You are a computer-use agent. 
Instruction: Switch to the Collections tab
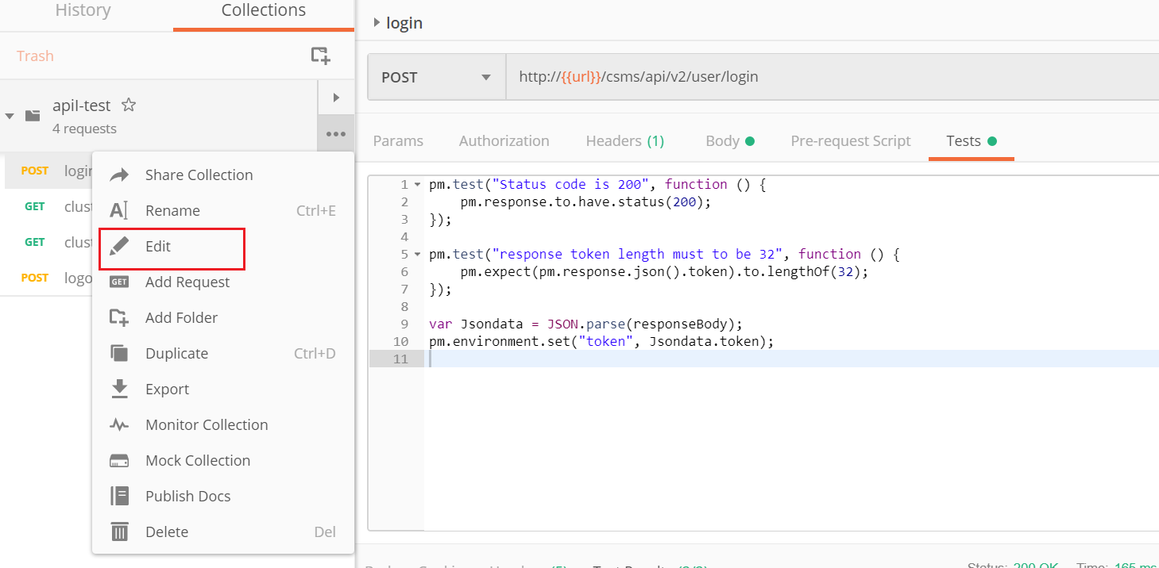coord(264,11)
